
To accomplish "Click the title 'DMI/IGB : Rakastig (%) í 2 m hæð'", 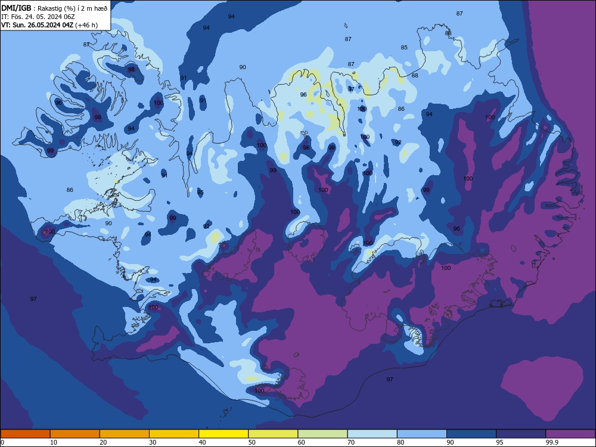I will point(54,8).
